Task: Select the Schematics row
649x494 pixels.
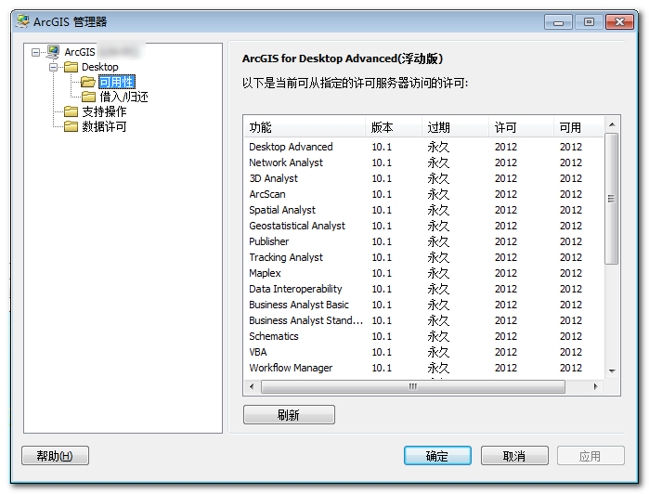Action: pos(423,336)
